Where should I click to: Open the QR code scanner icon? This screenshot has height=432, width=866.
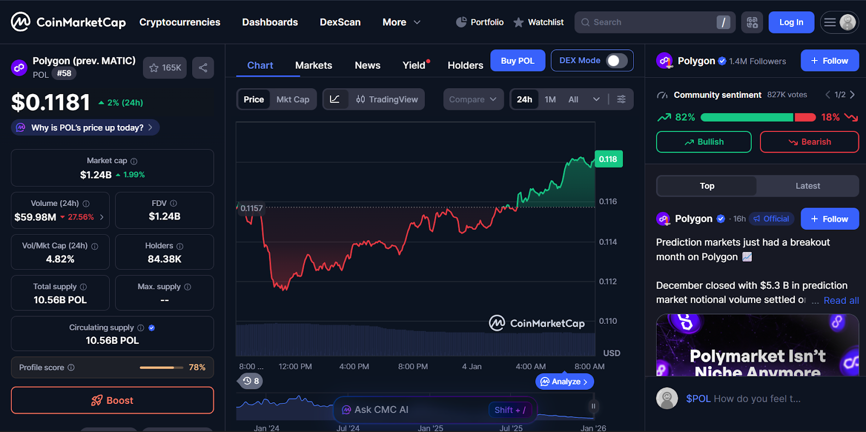pyautogui.click(x=752, y=22)
